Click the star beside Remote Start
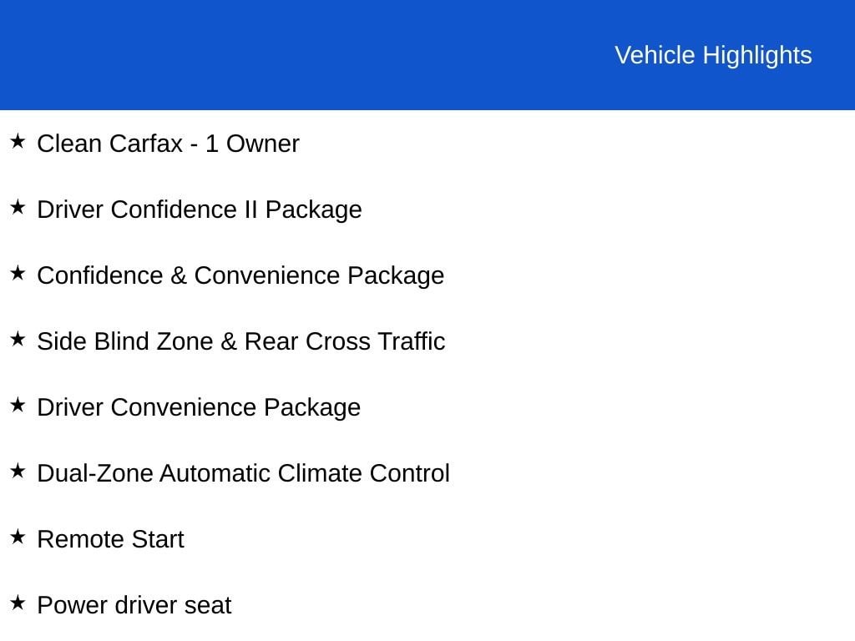Image resolution: width=855 pixels, height=641 pixels. [18, 537]
